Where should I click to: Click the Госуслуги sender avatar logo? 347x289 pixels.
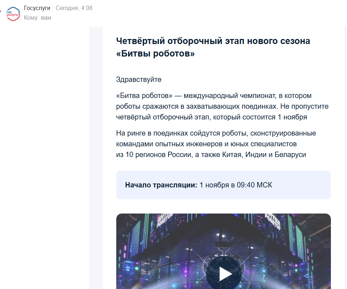pos(13,14)
